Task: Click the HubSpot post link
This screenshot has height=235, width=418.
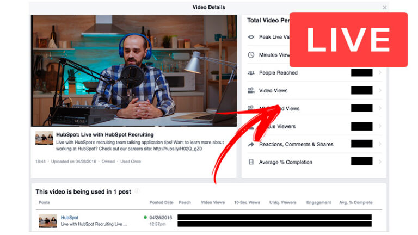Action: pos(70,218)
